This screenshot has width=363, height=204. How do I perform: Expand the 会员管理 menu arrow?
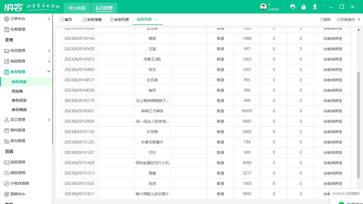click(x=49, y=51)
